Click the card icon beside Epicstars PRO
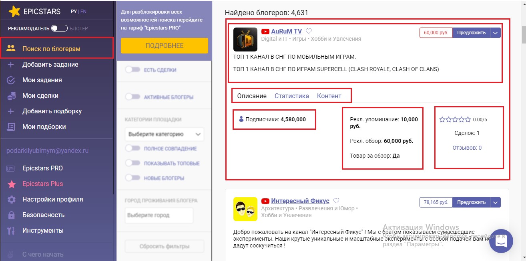Viewport: 526px width, 261px height. [x=11, y=168]
